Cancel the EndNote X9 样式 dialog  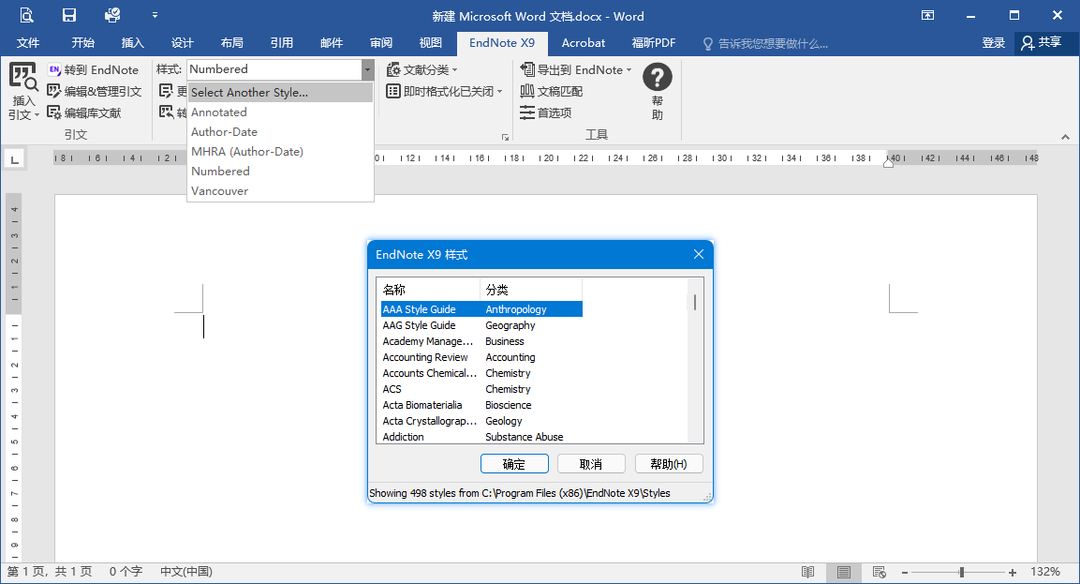(591, 463)
